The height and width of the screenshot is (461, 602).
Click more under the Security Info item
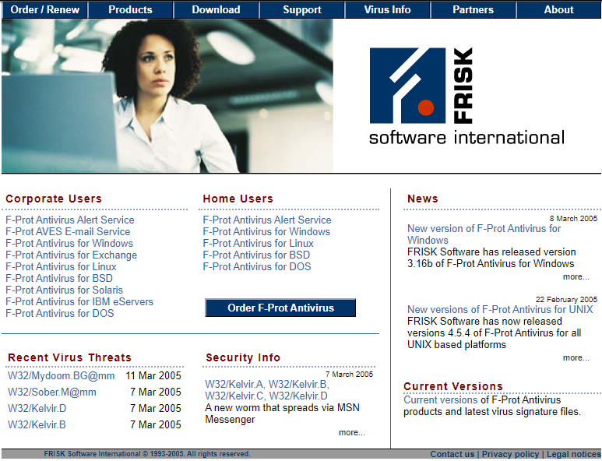351,432
